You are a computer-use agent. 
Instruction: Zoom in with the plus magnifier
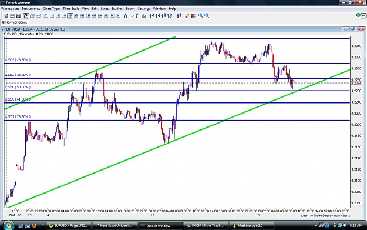coord(201,16)
